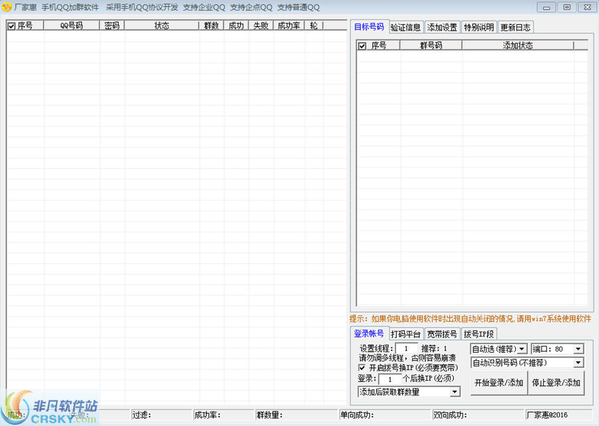Image resolution: width=599 pixels, height=426 pixels.
Task: Open the 更新日志 tab
Action: (x=516, y=27)
